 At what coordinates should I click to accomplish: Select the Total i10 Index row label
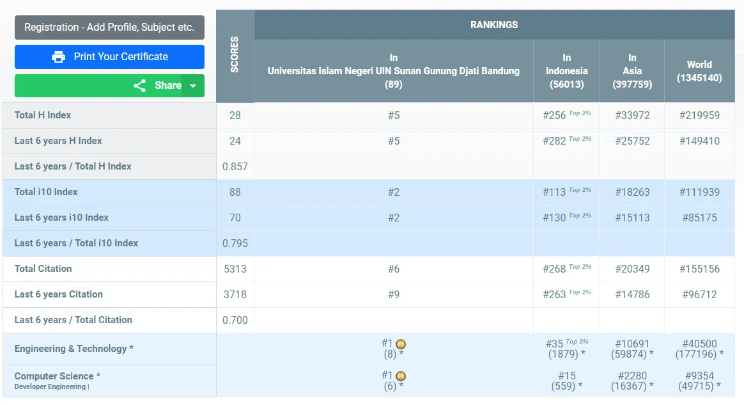[x=46, y=192]
